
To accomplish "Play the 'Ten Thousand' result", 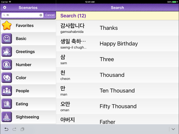I will coord(117,91).
